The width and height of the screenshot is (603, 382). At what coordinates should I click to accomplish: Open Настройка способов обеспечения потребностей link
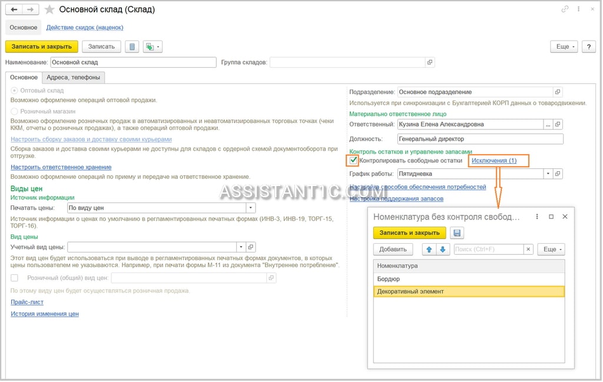click(418, 187)
